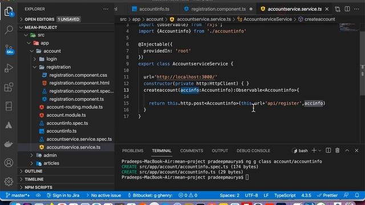Split the editor to the right

347,9
